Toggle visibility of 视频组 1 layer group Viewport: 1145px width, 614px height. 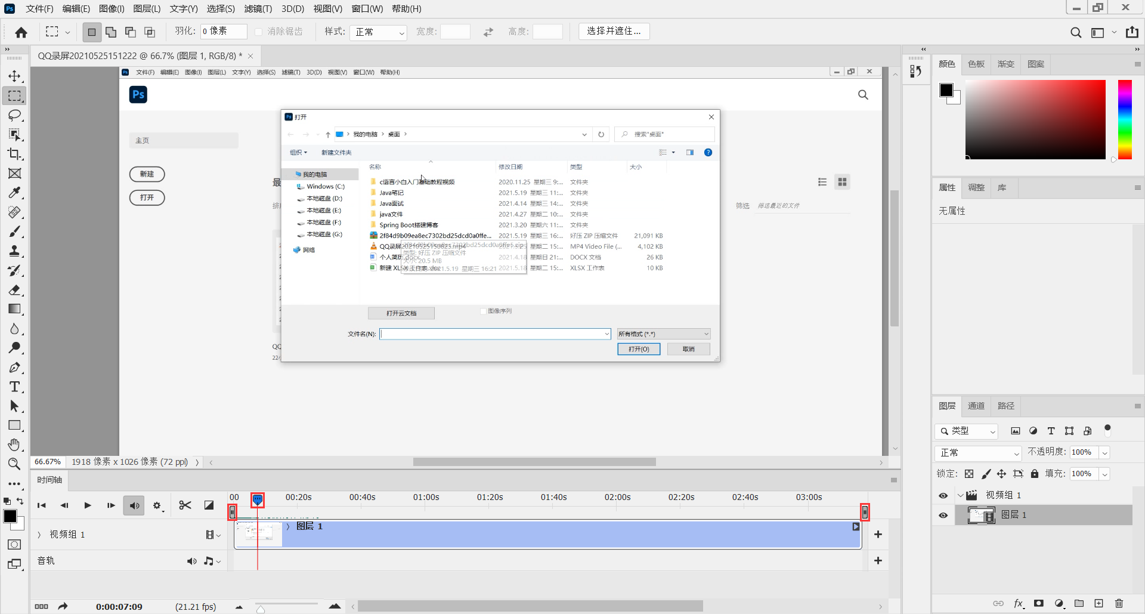point(943,496)
